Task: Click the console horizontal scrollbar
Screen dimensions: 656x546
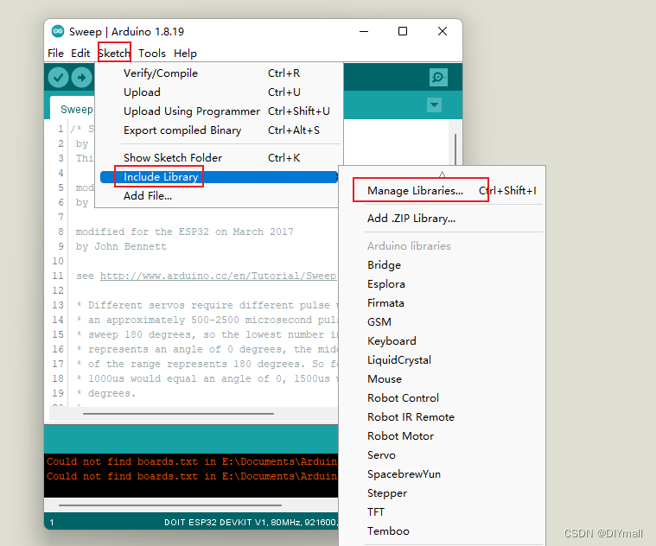Action: (x=170, y=505)
